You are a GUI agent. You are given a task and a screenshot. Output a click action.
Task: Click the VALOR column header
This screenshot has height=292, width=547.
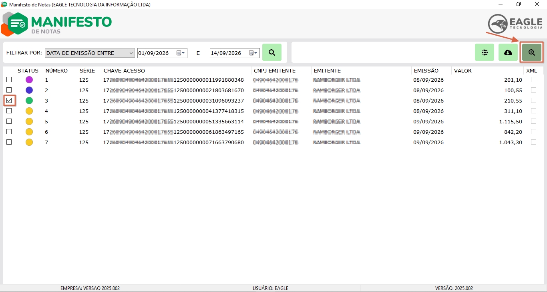point(463,71)
